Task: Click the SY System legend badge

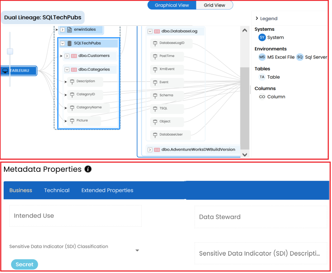Action: point(262,38)
